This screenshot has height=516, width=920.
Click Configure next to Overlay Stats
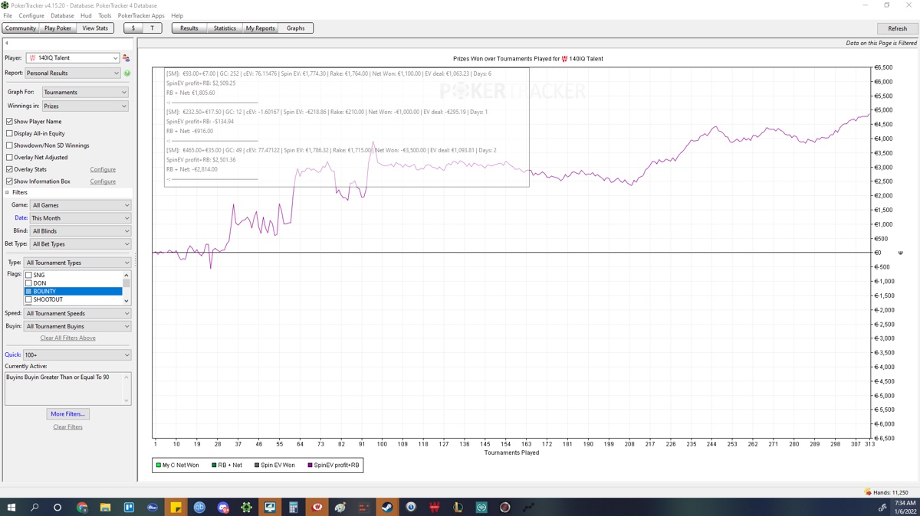(x=103, y=169)
